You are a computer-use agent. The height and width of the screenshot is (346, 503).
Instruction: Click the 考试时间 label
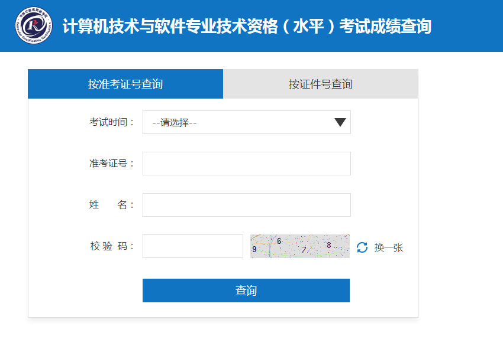click(x=111, y=122)
